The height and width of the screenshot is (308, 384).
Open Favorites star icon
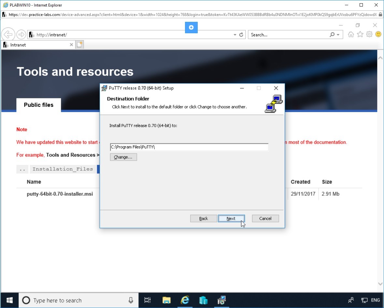(360, 35)
